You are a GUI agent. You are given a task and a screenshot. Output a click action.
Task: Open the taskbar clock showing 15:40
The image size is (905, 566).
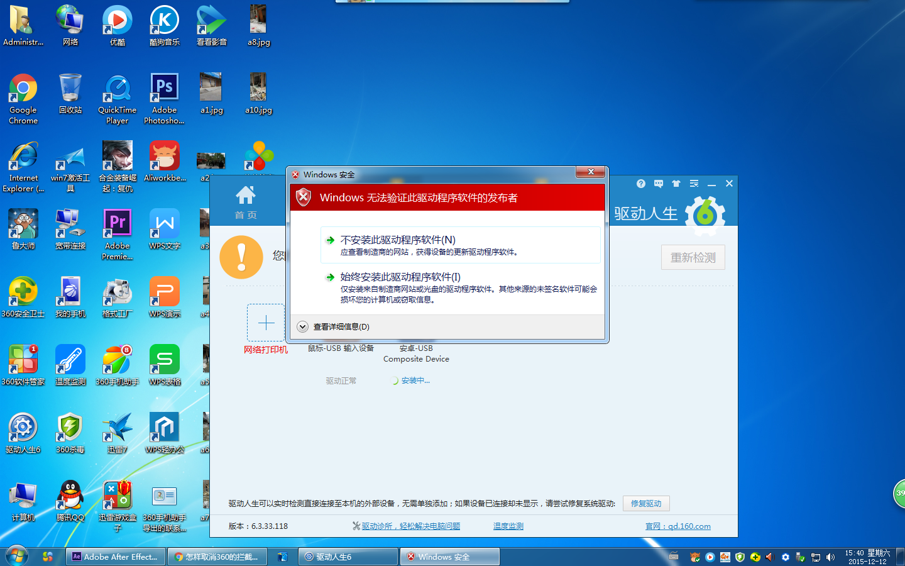pos(867,557)
